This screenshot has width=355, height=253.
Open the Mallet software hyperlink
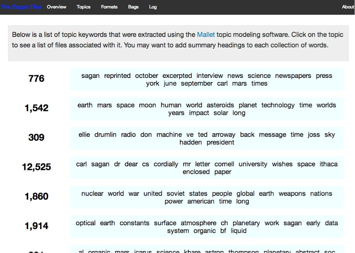[205, 34]
